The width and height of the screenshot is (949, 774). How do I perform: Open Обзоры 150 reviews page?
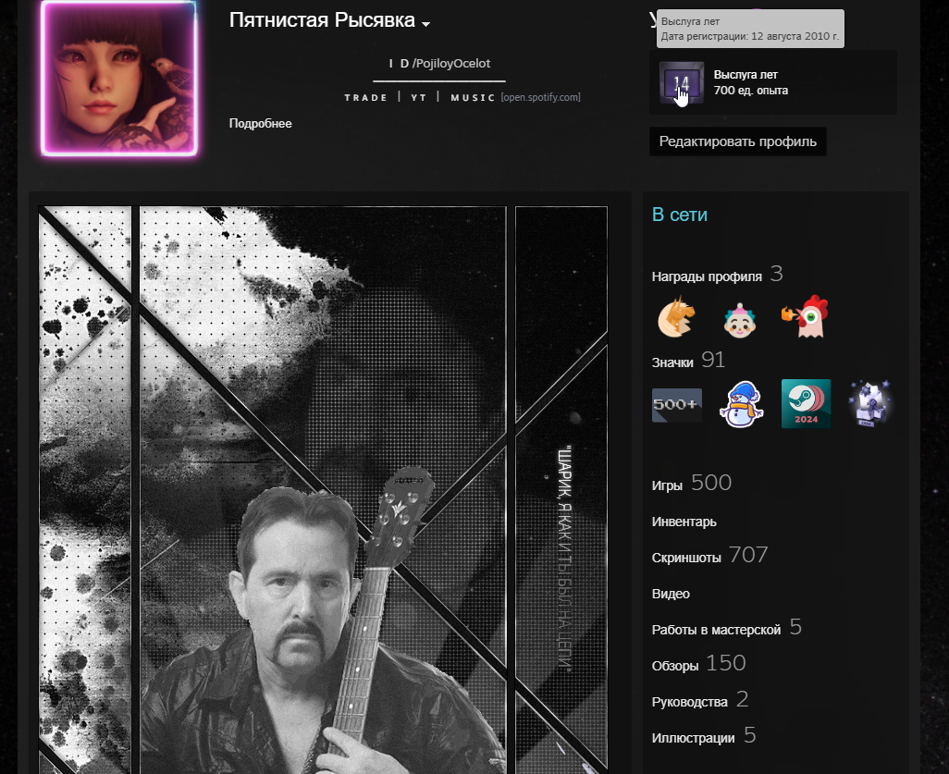(x=698, y=664)
